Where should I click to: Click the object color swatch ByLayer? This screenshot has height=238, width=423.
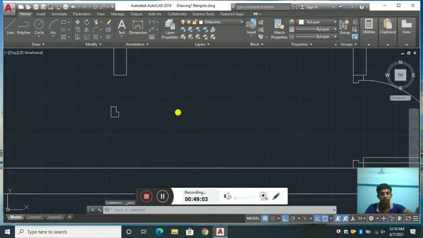(x=301, y=22)
